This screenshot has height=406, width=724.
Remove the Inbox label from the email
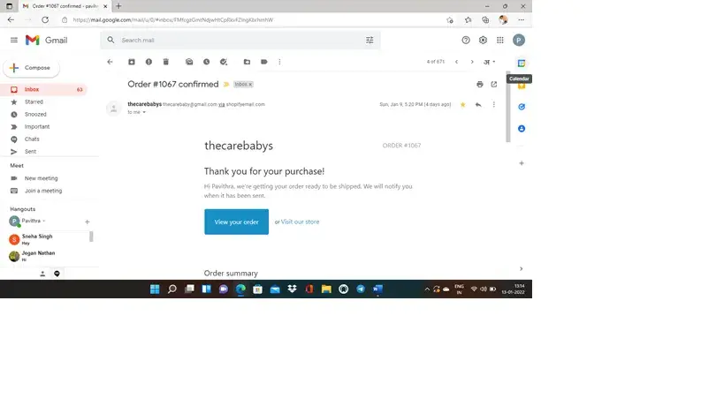point(251,85)
